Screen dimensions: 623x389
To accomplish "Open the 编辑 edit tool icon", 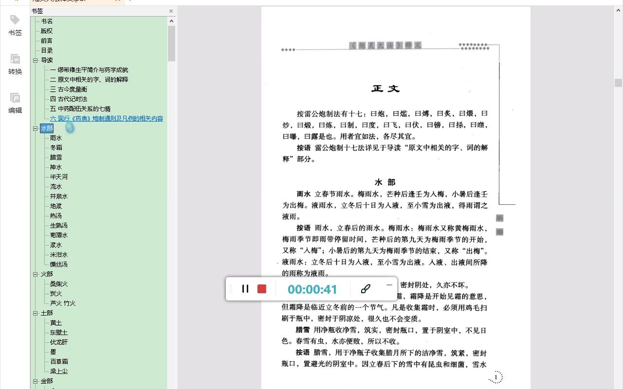I will click(15, 103).
